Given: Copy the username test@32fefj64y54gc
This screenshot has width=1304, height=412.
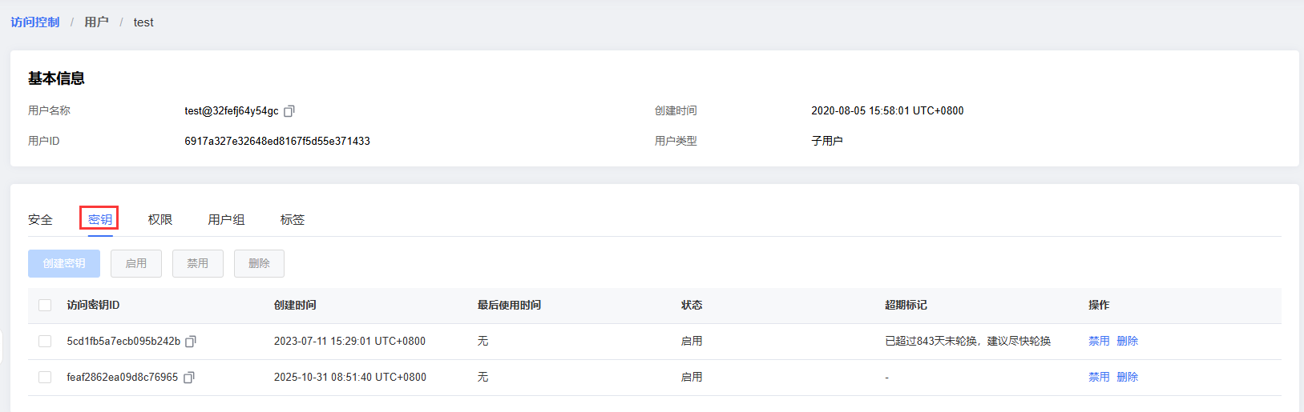Looking at the screenshot, I should pyautogui.click(x=289, y=111).
